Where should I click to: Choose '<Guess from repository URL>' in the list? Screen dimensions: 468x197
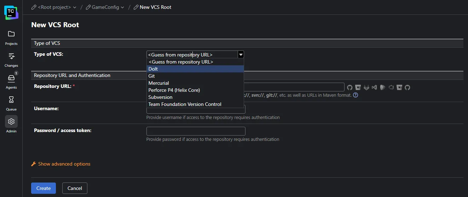click(195, 62)
